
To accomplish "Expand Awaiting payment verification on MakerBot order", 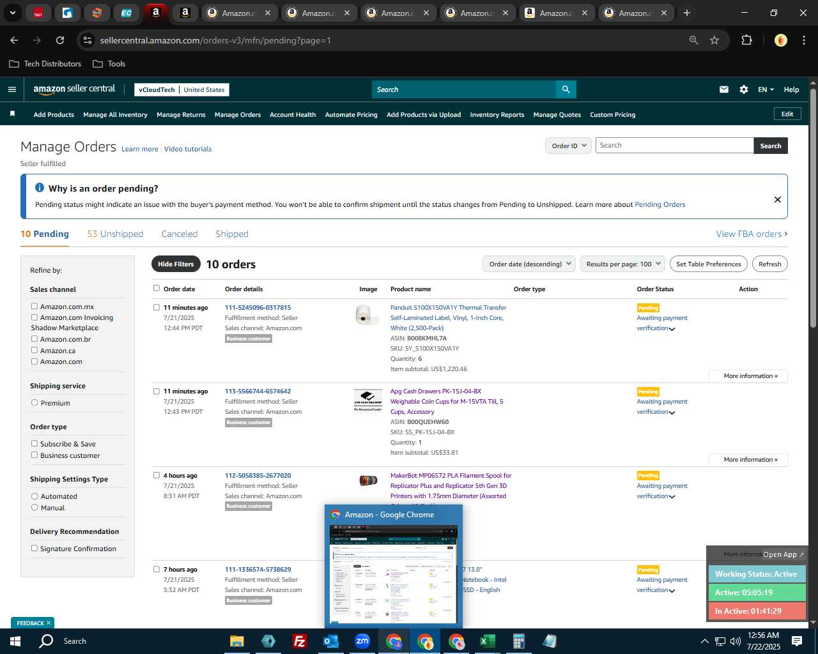I will click(x=672, y=497).
